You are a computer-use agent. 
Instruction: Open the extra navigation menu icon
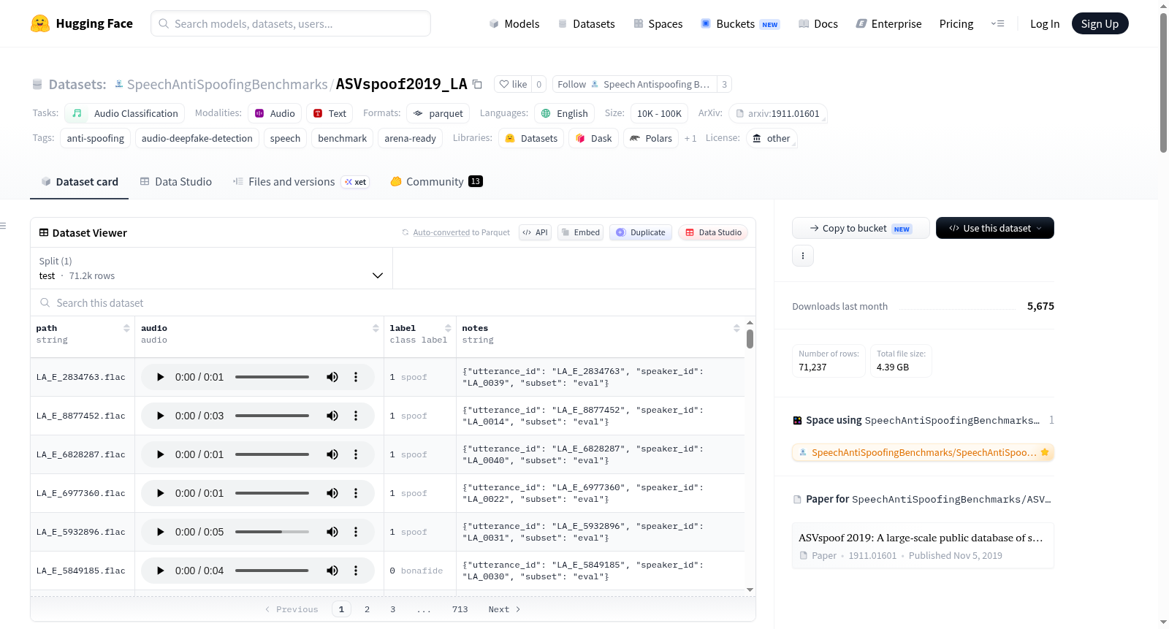[997, 23]
